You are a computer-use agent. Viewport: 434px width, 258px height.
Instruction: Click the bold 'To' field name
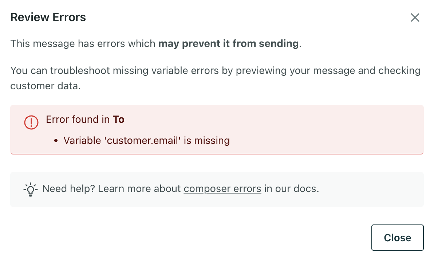tap(119, 120)
